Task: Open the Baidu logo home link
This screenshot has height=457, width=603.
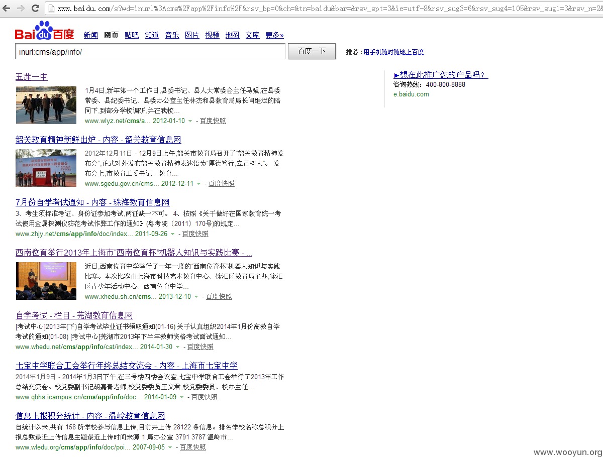Action: click(x=45, y=31)
